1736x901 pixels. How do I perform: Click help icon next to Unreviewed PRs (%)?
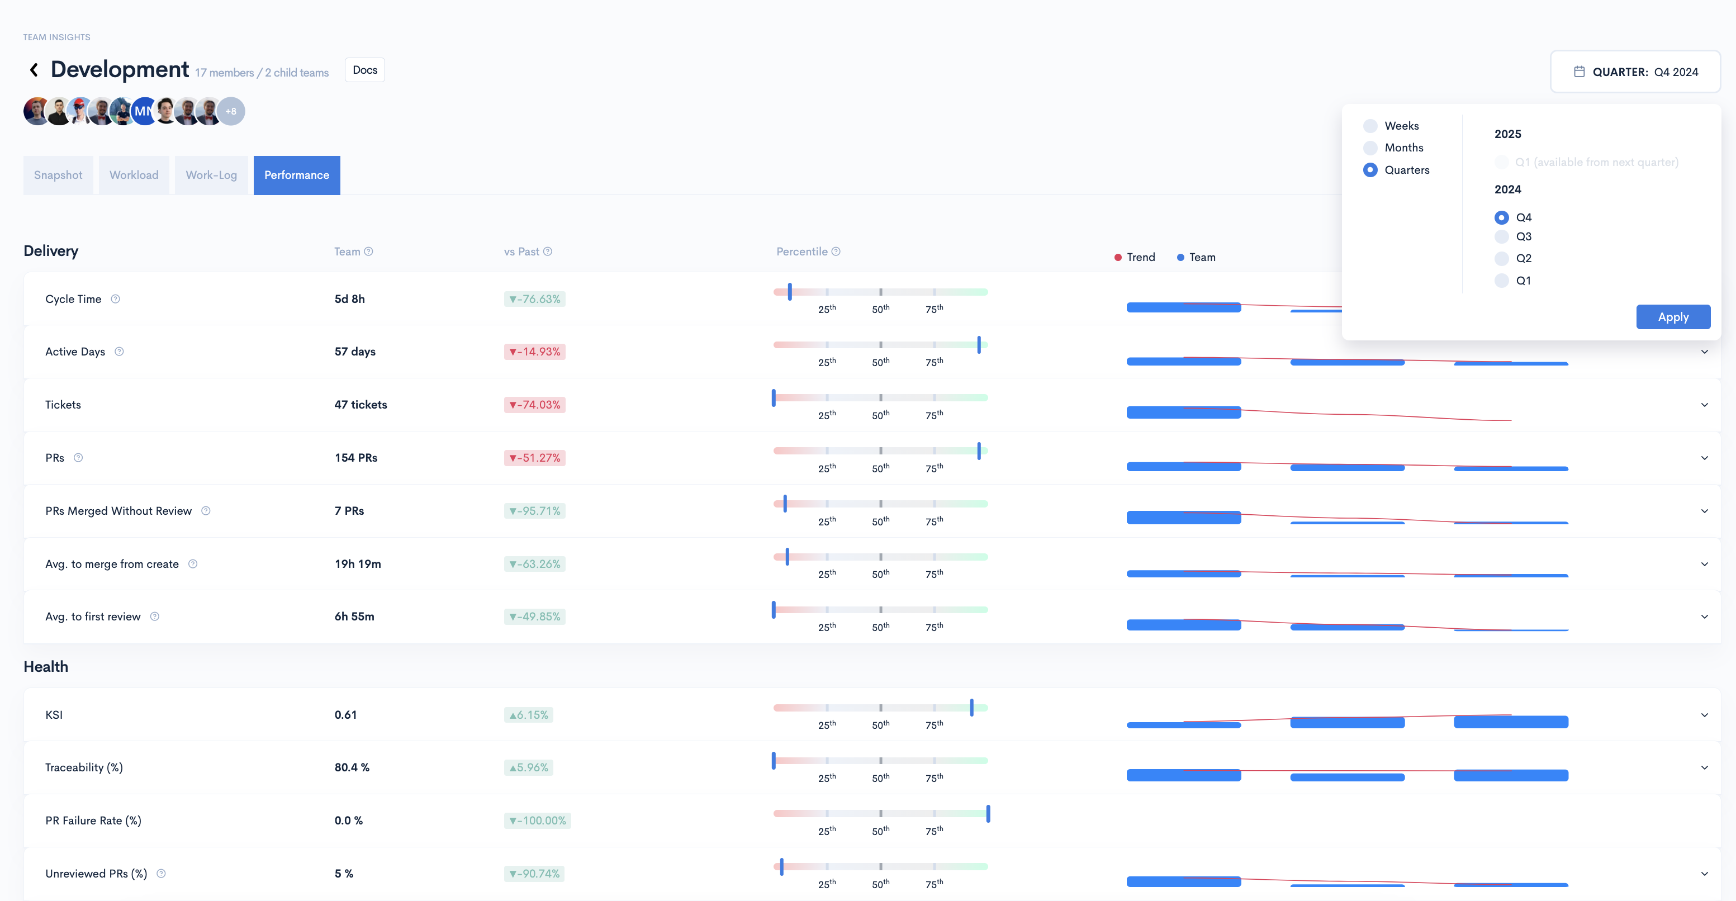click(x=161, y=874)
